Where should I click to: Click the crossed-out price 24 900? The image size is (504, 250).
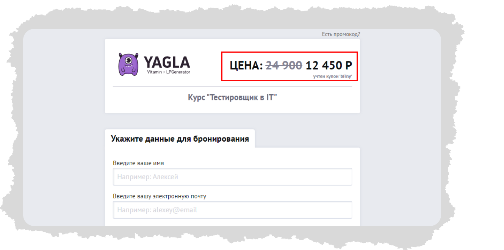[x=284, y=66]
